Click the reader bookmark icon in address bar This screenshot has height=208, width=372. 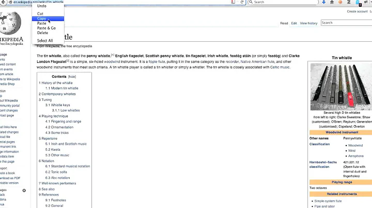(x=233, y=2)
